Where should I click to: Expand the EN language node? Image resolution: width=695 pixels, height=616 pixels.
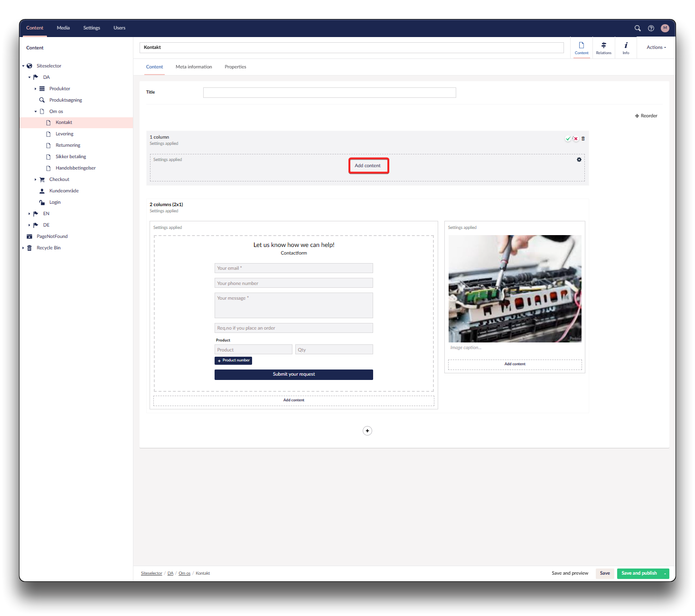[29, 214]
